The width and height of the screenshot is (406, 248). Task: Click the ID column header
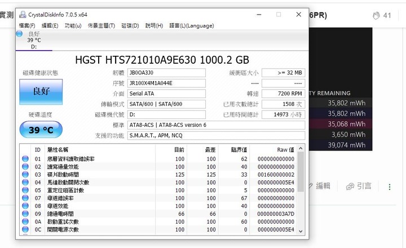[x=38, y=149]
